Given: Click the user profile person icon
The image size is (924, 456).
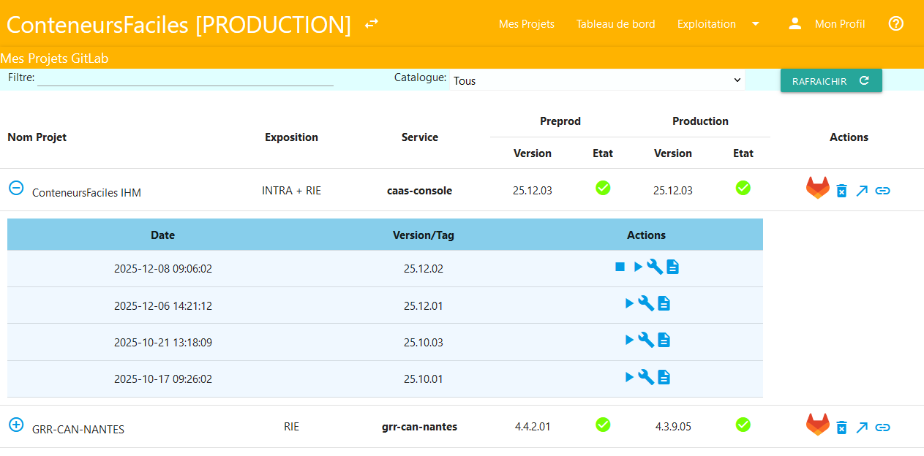Looking at the screenshot, I should 795,23.
